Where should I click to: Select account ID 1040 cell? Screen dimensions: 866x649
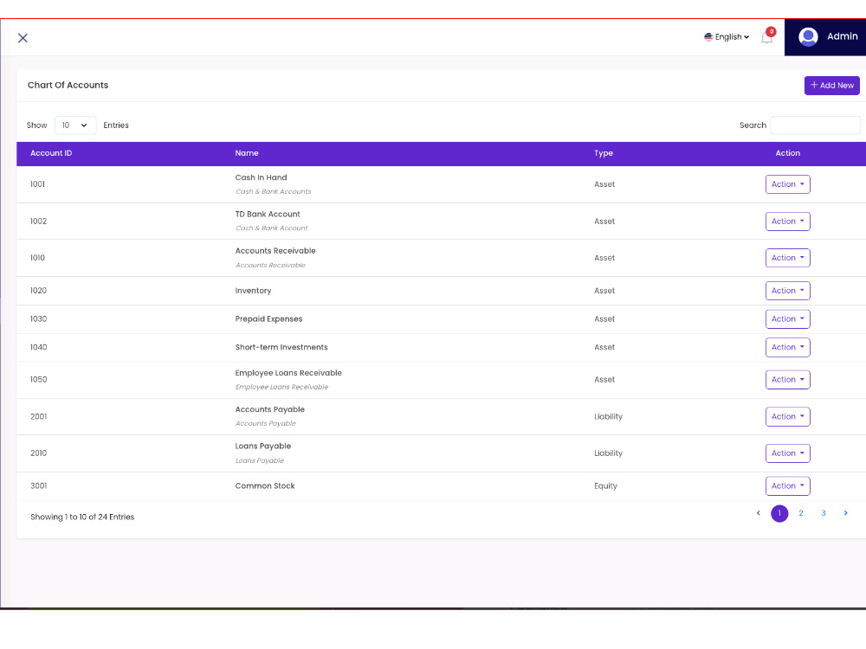(38, 347)
